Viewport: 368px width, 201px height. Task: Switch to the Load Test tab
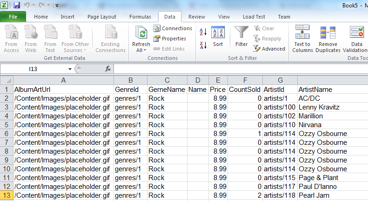[254, 17]
